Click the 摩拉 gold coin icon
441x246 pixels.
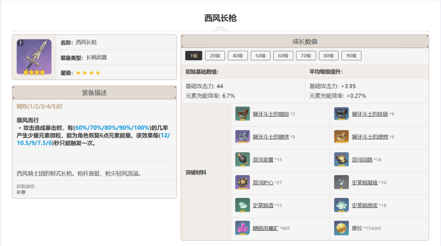341,228
